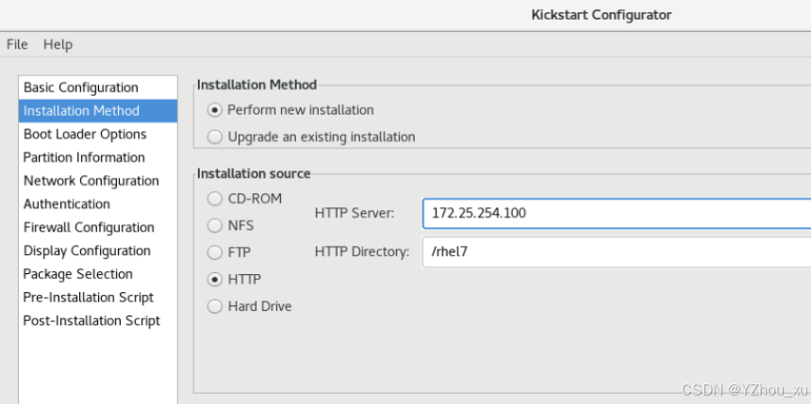Open Pre-Installation Script section

click(89, 298)
